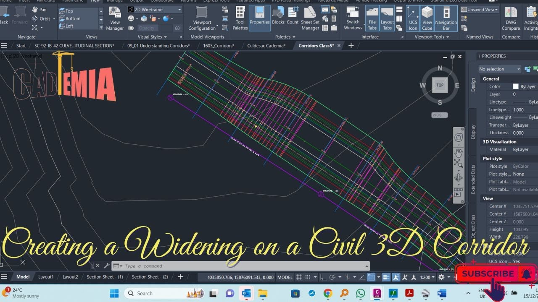Open Google Chrome from taskbar
Screen dimensions: 538x302
[328, 293]
